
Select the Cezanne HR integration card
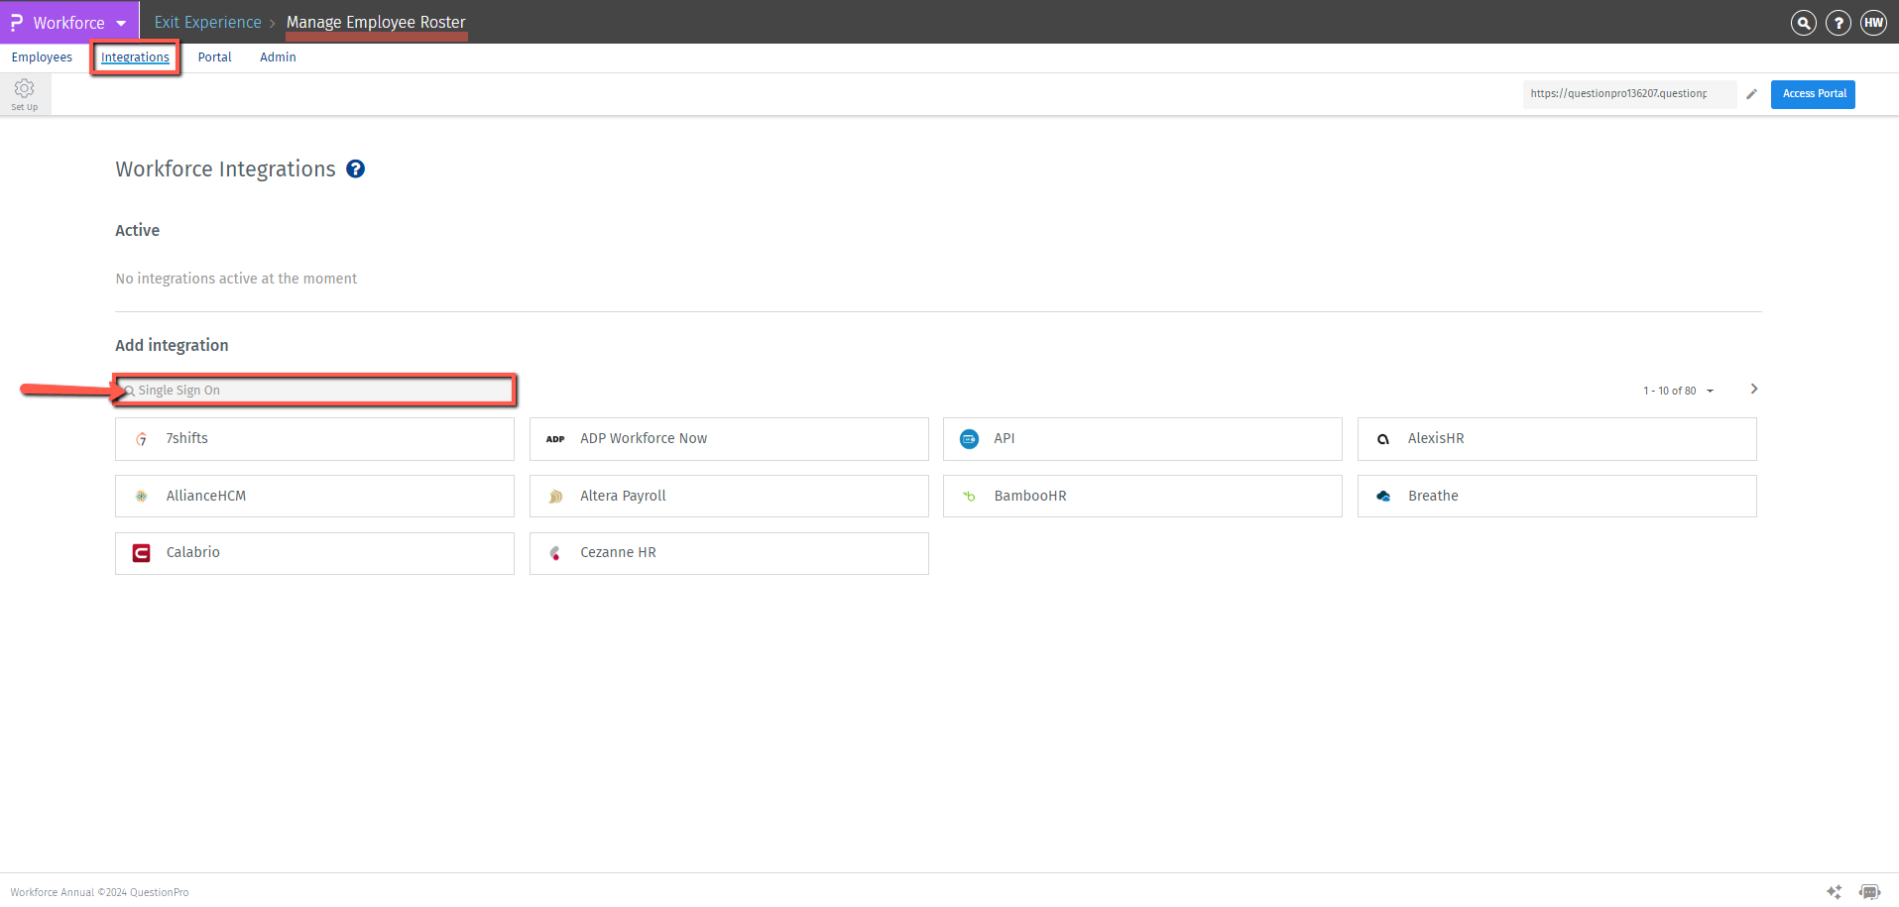pyautogui.click(x=729, y=553)
